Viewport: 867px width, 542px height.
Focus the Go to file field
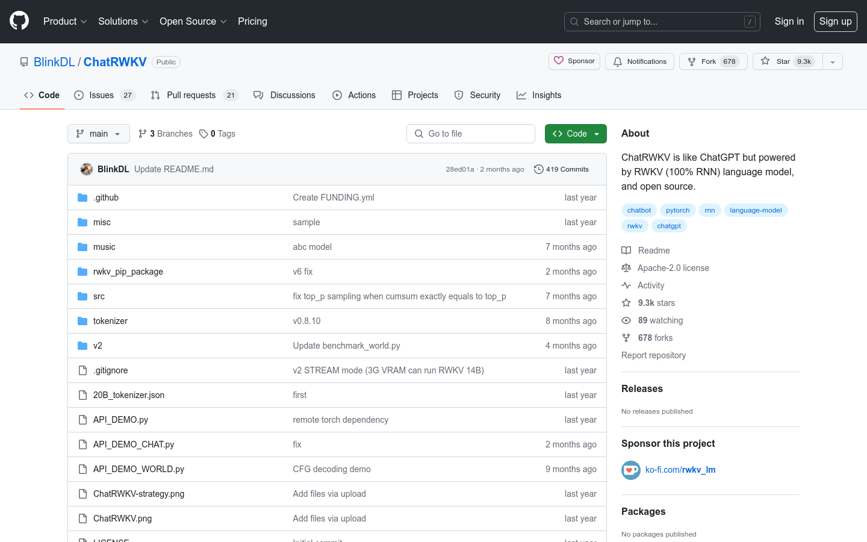tap(471, 134)
